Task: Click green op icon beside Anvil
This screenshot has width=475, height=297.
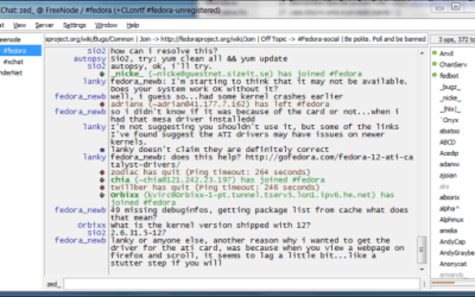Action: 435,53
